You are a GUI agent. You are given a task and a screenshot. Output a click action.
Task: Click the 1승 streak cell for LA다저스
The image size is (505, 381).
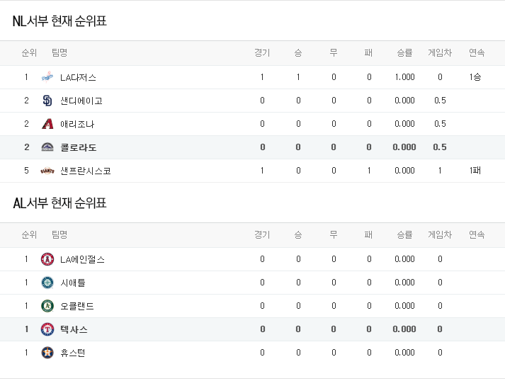tap(475, 77)
